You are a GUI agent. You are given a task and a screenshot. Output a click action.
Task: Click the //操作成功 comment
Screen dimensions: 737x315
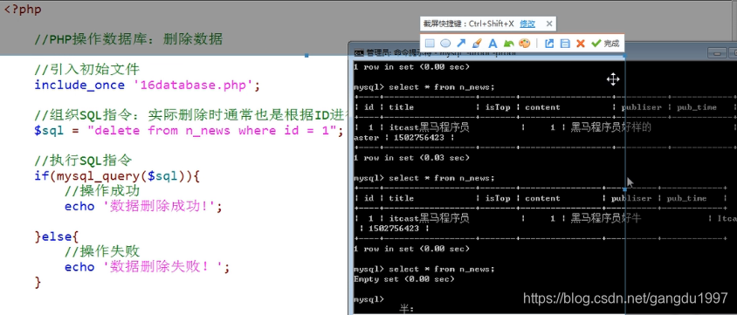coord(102,191)
